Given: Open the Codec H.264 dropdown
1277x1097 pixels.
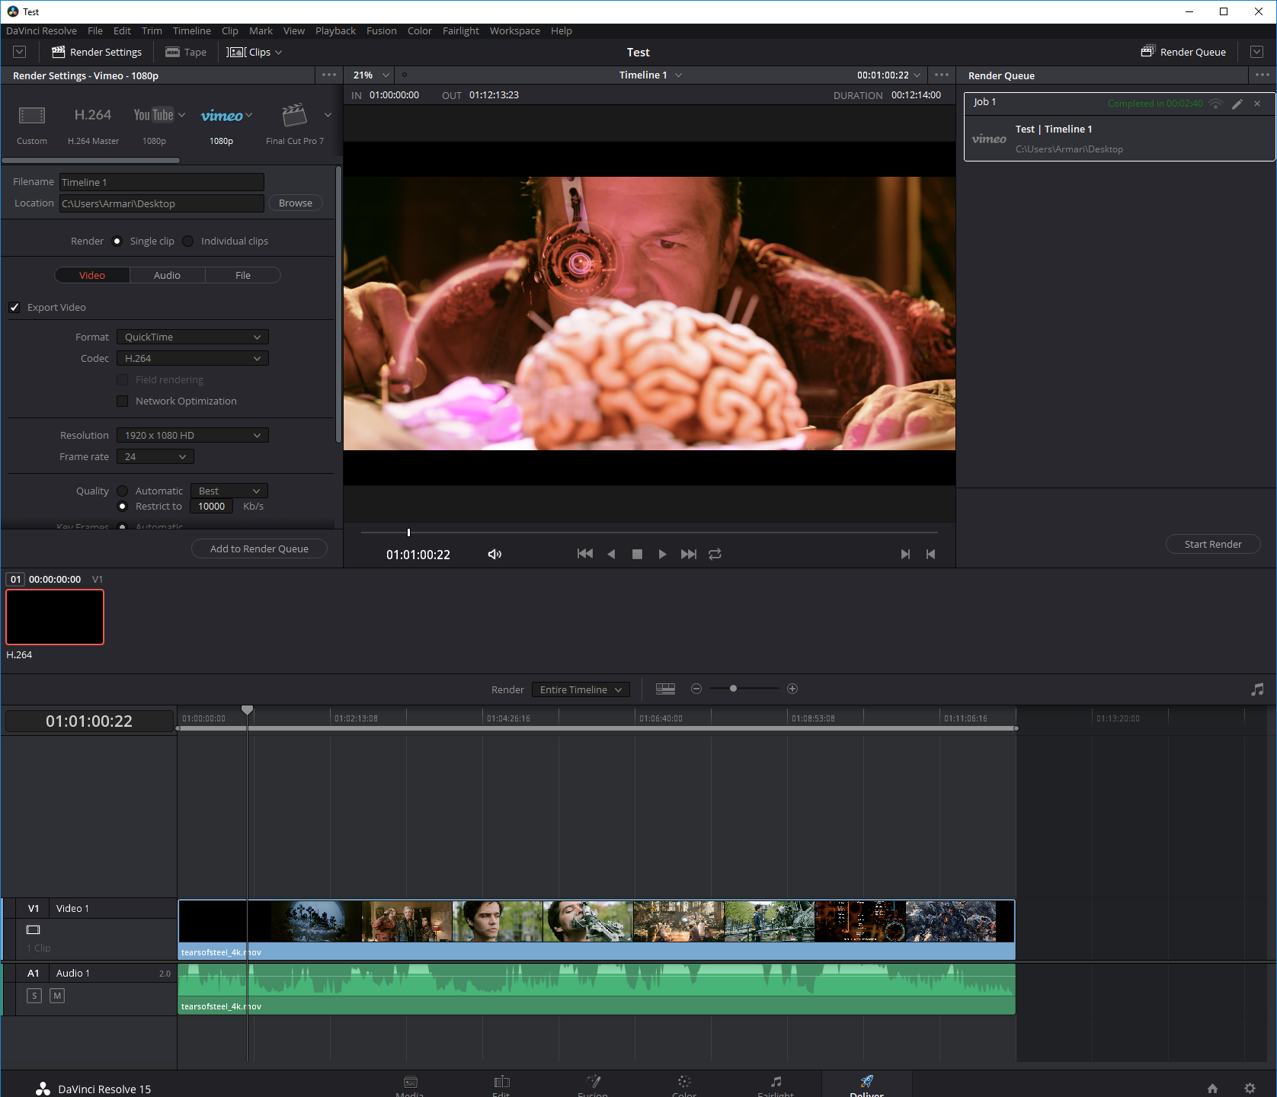Looking at the screenshot, I should [x=192, y=358].
